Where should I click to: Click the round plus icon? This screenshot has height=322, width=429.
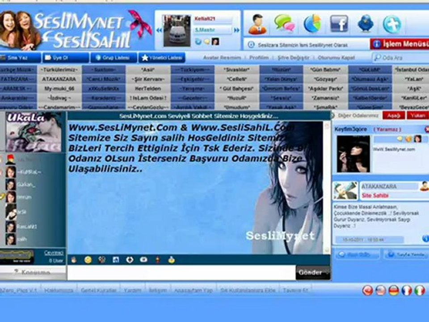point(392,24)
